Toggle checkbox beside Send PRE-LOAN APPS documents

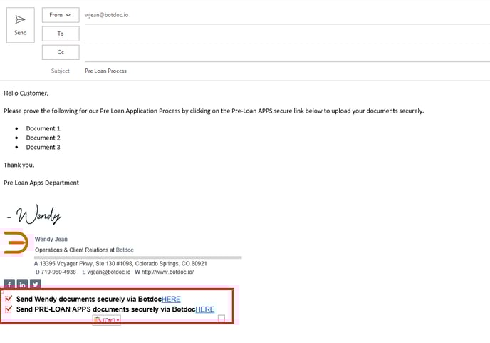(9, 309)
